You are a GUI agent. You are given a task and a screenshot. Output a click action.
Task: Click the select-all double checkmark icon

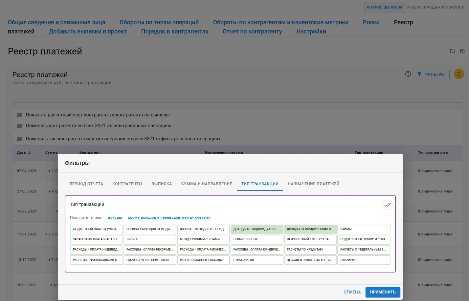point(388,205)
